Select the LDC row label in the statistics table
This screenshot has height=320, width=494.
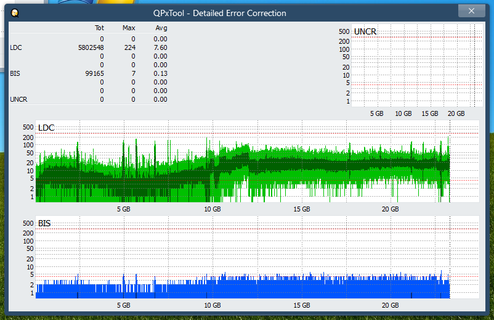(17, 47)
